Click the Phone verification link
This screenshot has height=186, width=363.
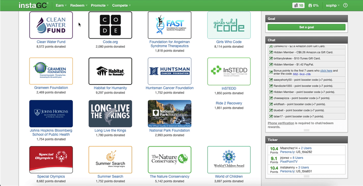[281, 123]
